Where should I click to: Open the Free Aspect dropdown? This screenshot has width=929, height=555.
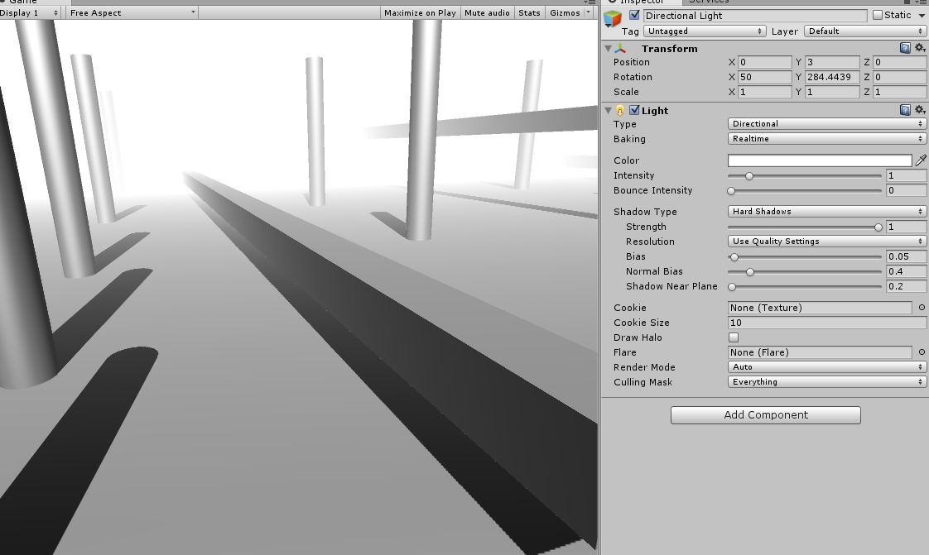[132, 13]
